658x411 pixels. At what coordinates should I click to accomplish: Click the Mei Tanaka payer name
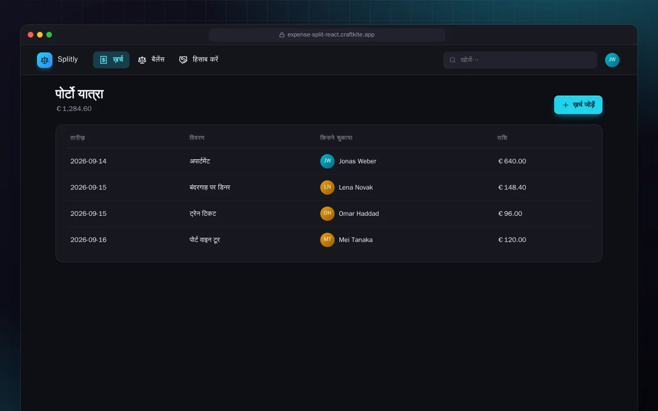pyautogui.click(x=356, y=240)
